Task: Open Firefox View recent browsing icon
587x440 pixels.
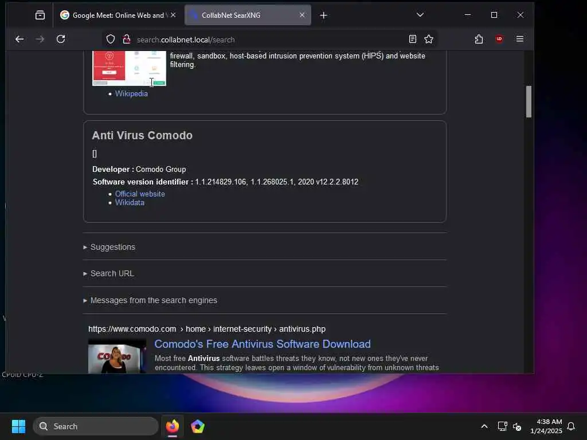Action: point(40,15)
